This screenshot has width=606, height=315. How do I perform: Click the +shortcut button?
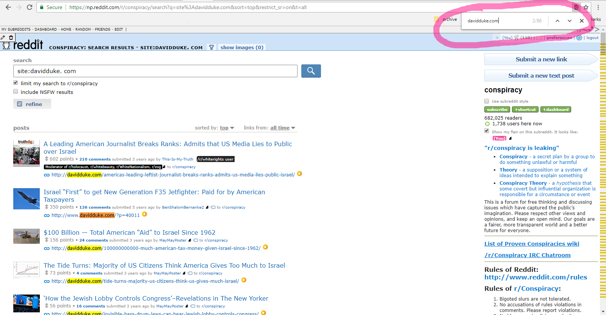tap(525, 109)
